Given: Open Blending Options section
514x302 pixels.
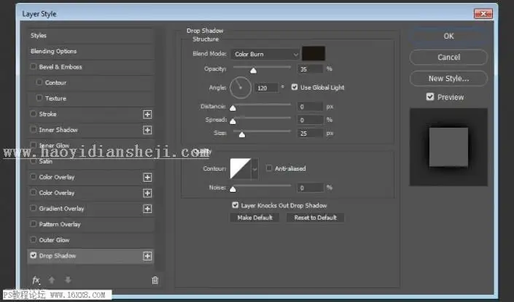Looking at the screenshot, I should pos(90,51).
